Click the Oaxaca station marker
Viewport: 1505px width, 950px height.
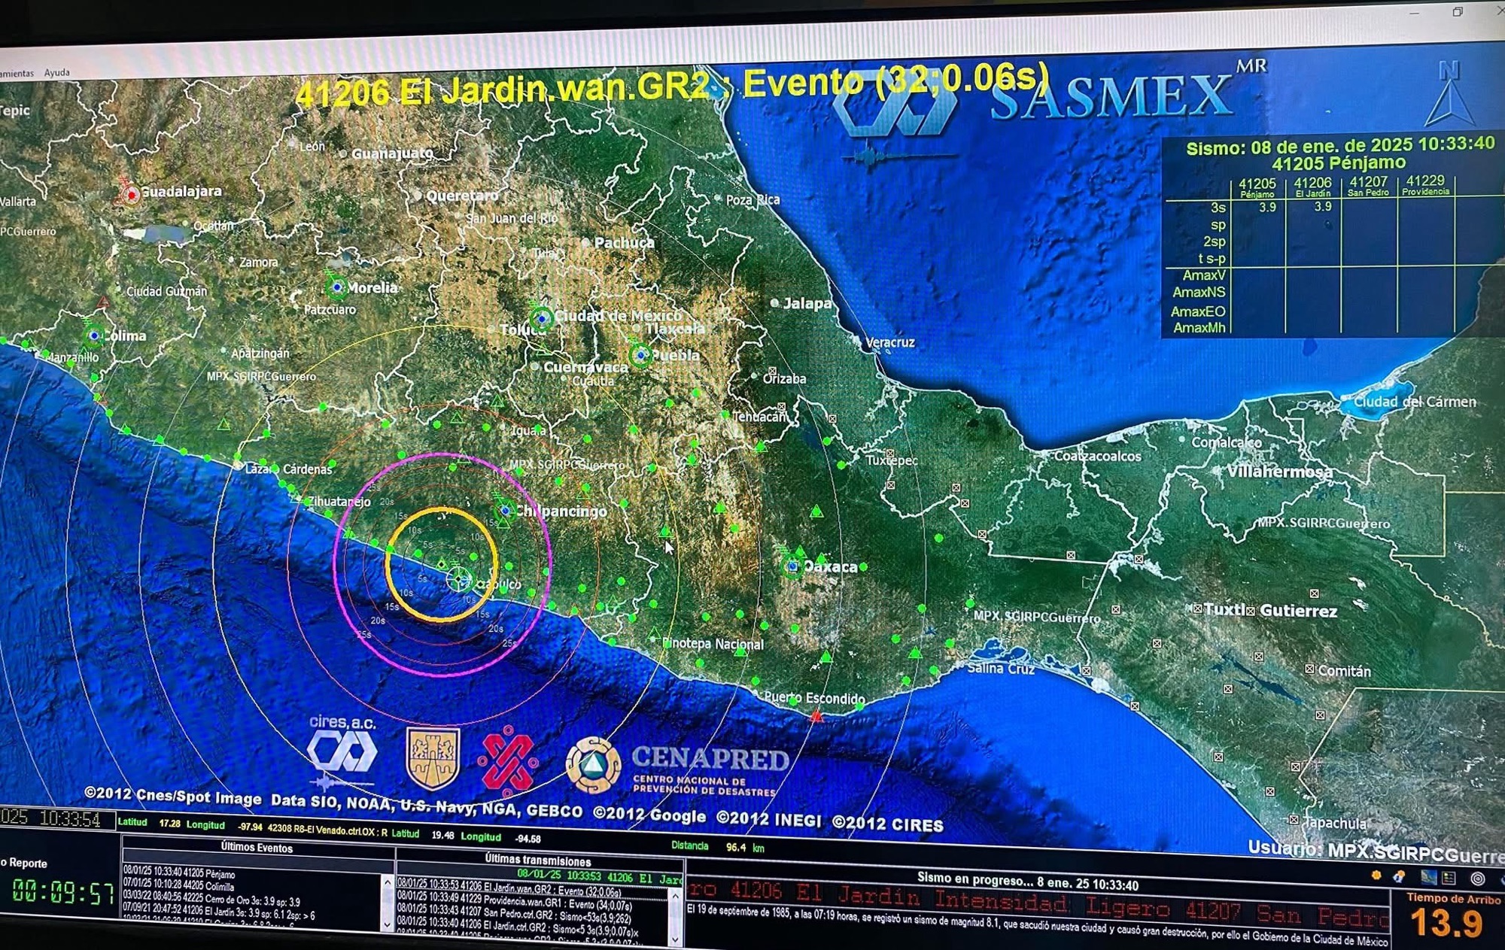pyautogui.click(x=792, y=566)
